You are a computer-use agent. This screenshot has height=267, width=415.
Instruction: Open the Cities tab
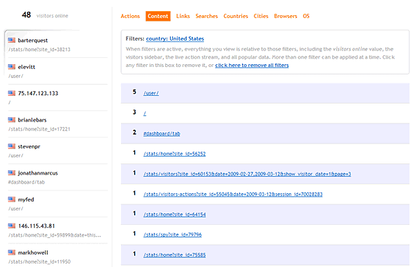(x=261, y=16)
